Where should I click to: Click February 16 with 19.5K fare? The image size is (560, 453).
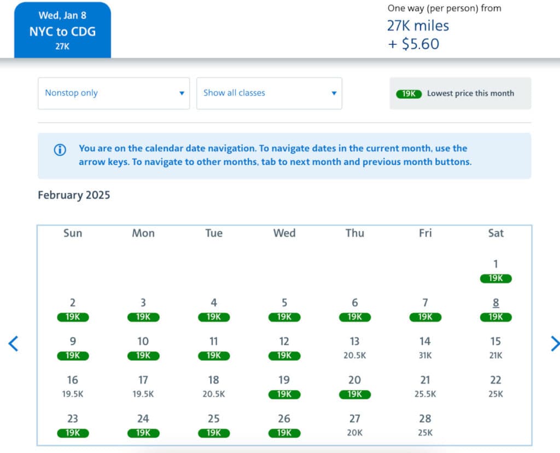point(73,386)
